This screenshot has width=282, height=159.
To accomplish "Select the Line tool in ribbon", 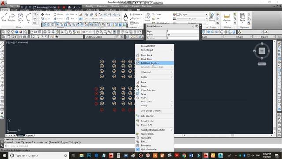I will coord(4,17).
